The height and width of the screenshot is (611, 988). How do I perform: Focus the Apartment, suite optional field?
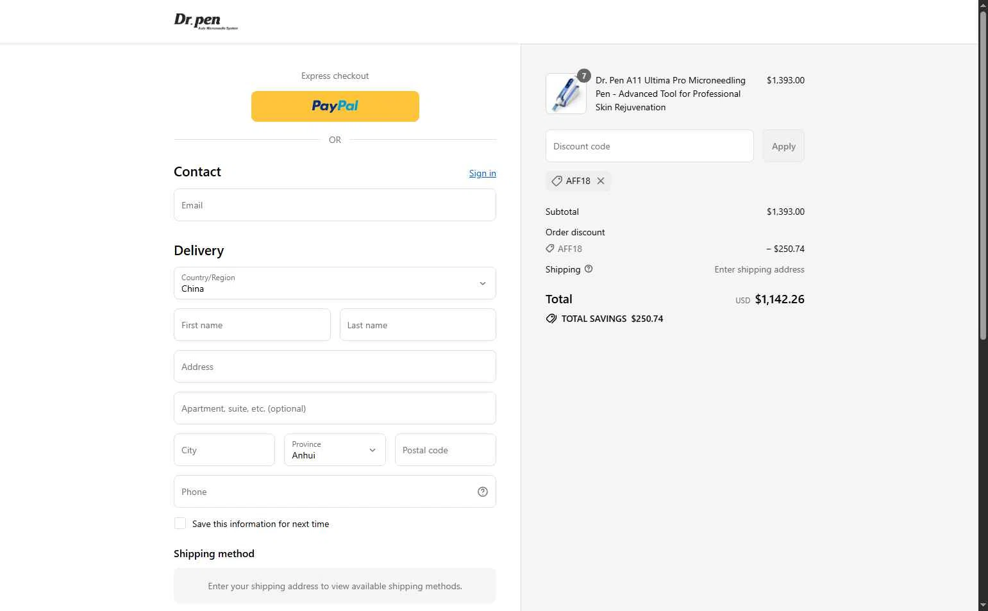point(335,408)
